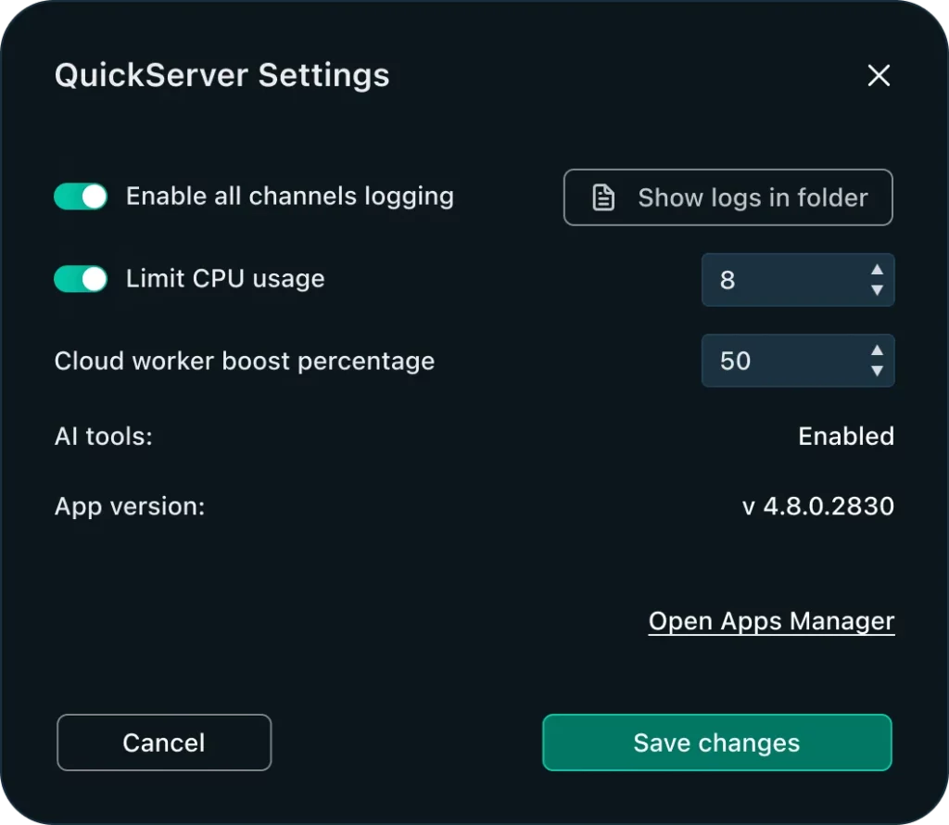Click the Limit CPU usage label

coord(225,279)
